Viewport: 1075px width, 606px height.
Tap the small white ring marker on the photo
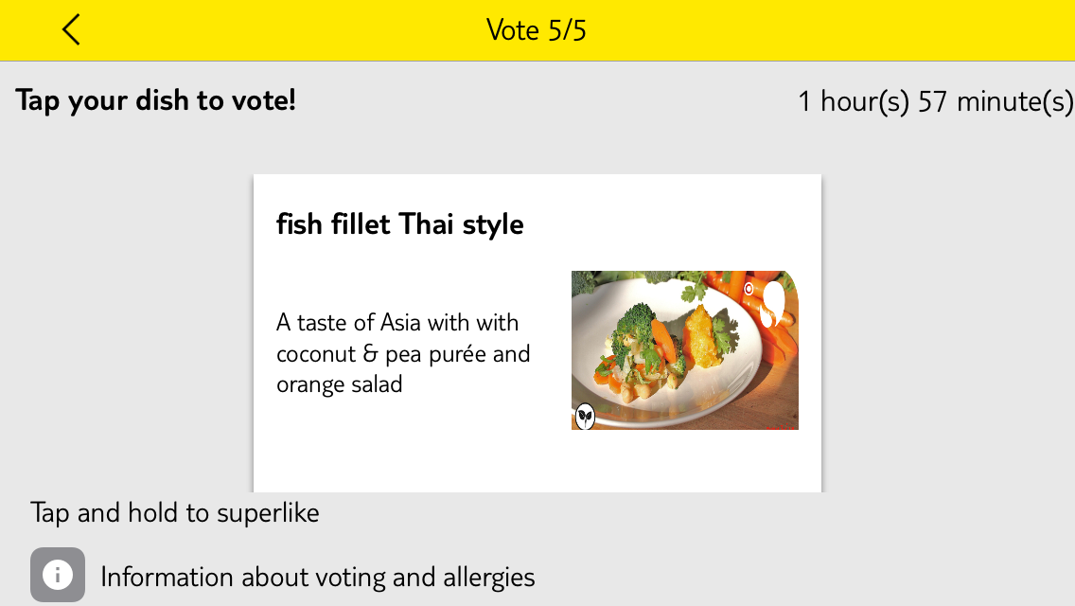click(749, 289)
